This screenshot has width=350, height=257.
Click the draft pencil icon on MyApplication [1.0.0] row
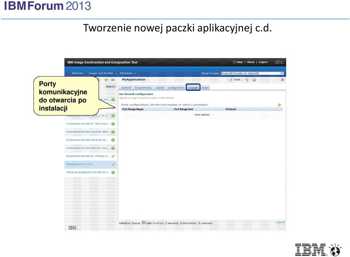click(x=113, y=164)
